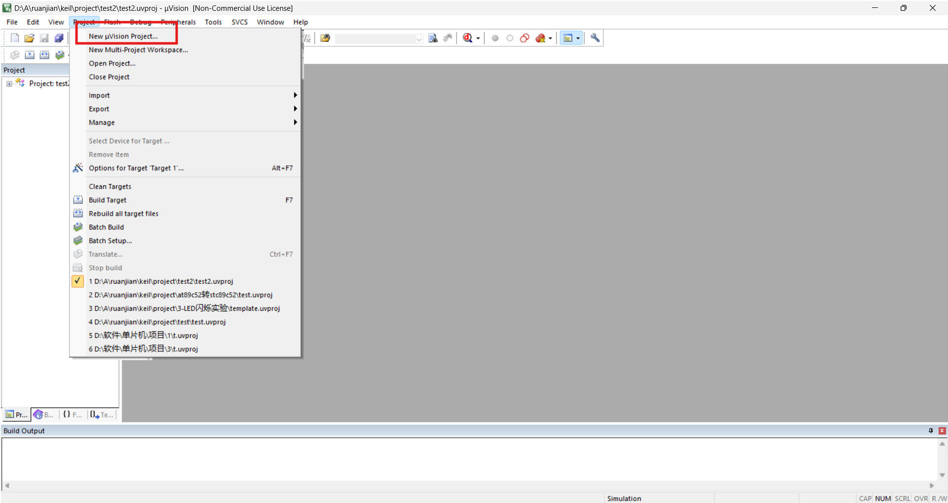This screenshot has height=503, width=948.
Task: Close the Build Output panel
Action: click(x=942, y=431)
